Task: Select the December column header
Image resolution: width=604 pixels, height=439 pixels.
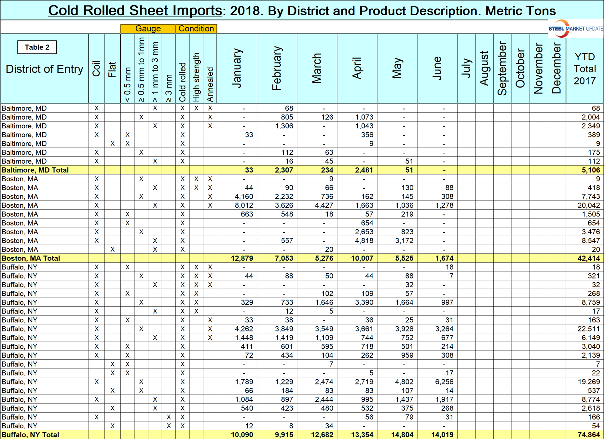Action: (x=557, y=69)
